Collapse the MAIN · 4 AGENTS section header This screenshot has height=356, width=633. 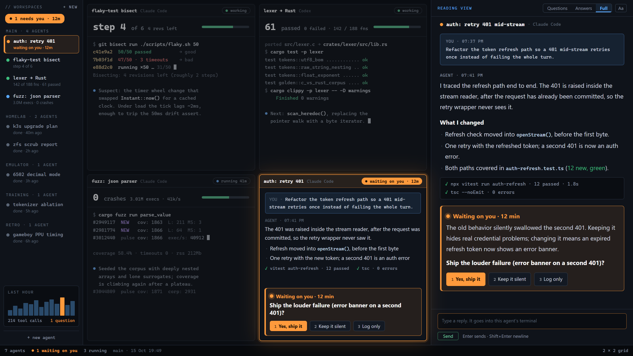(x=27, y=31)
